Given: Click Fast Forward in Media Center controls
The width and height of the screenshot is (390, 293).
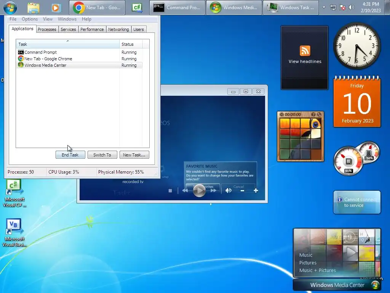Looking at the screenshot, I should click(x=213, y=191).
